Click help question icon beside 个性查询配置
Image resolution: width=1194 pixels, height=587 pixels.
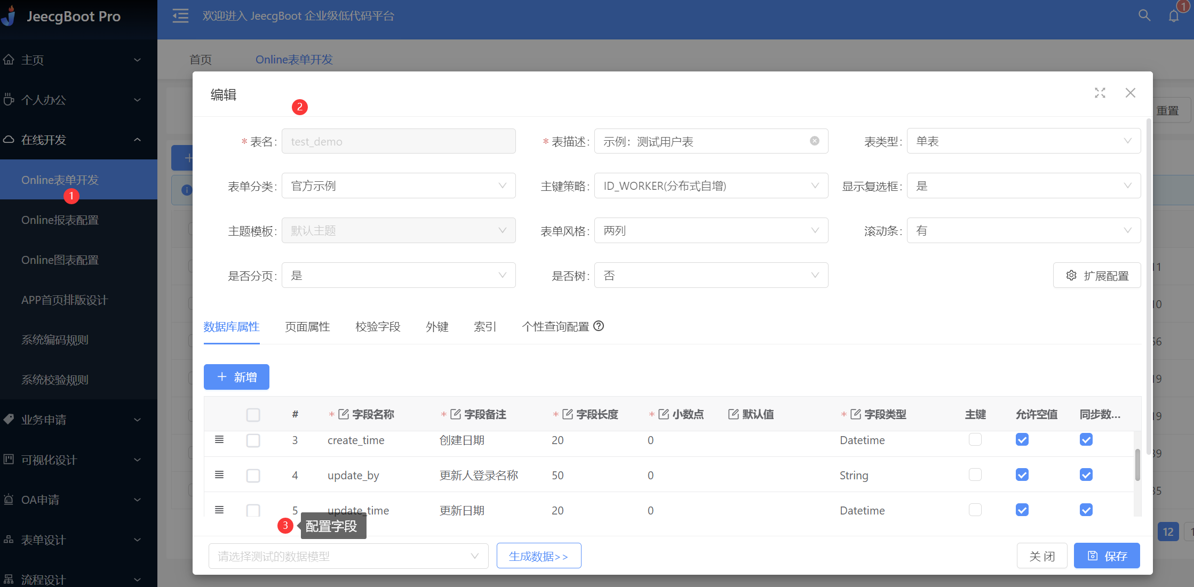599,326
